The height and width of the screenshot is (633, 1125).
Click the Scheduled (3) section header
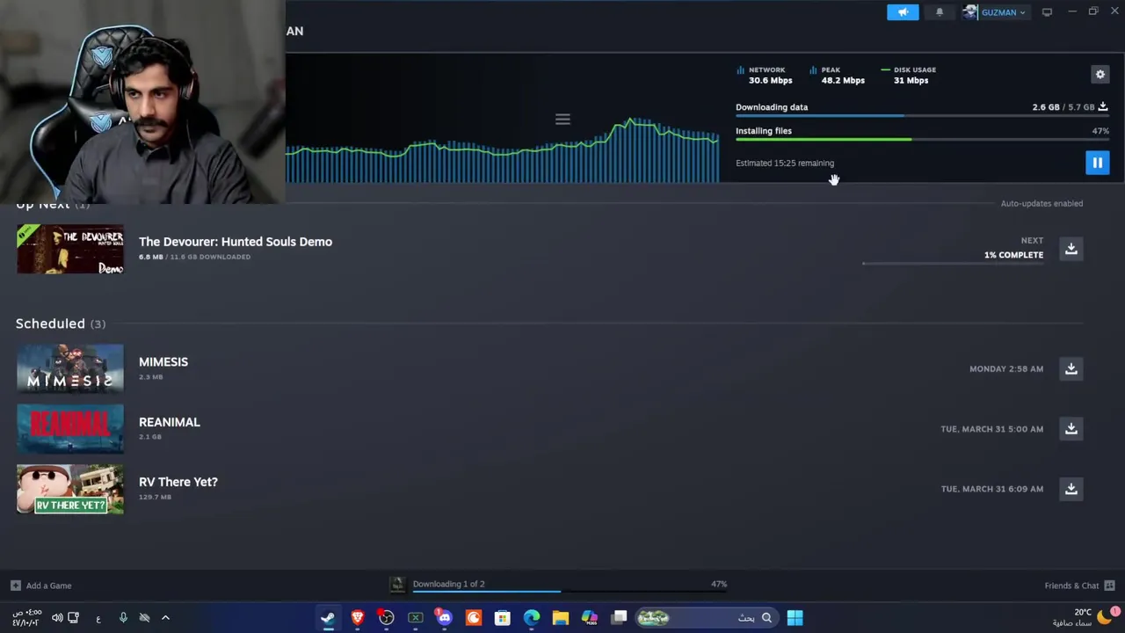tap(61, 324)
